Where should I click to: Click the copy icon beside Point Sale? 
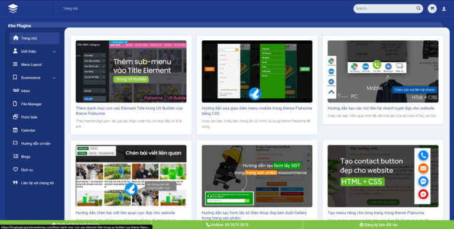tap(15, 117)
